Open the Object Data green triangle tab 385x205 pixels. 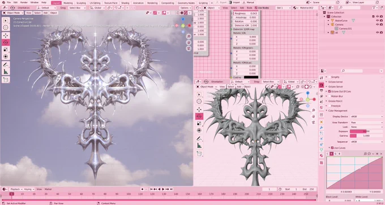tap(322, 150)
